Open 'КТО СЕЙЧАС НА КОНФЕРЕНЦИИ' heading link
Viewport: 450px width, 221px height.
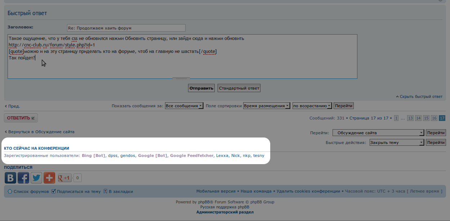(36, 148)
